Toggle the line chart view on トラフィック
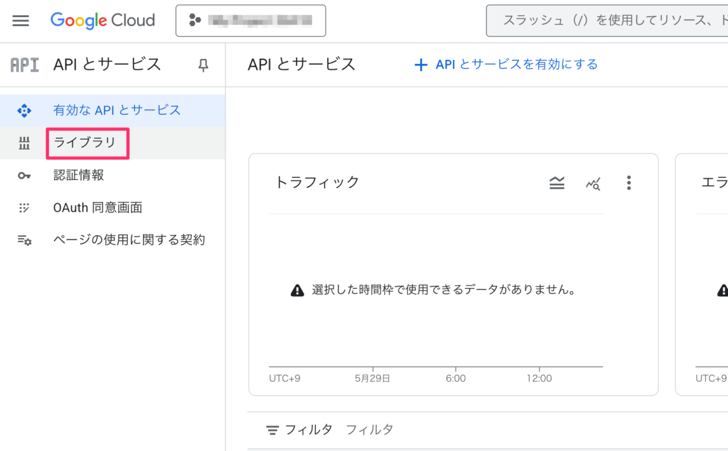Image resolution: width=728 pixels, height=451 pixels. click(x=593, y=183)
